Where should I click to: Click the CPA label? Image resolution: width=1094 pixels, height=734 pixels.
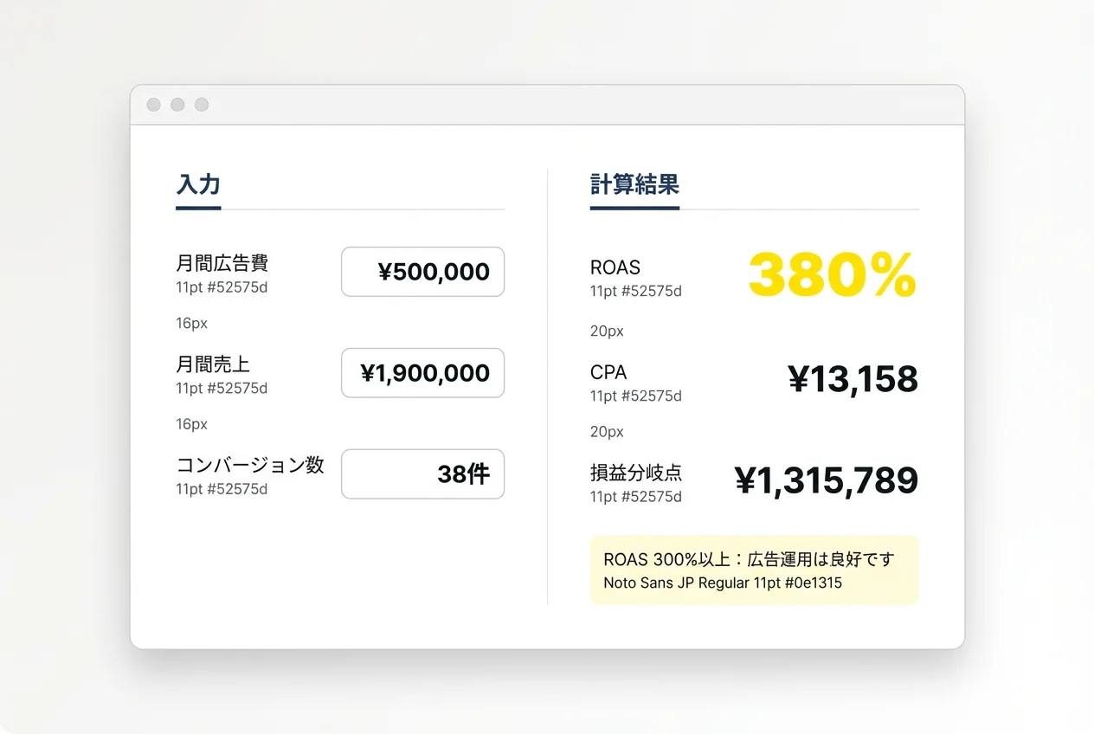click(x=608, y=372)
